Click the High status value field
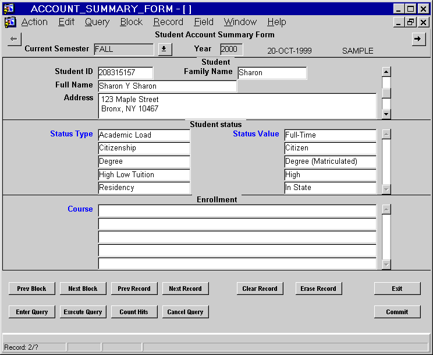This screenshot has width=433, height=355. [330, 175]
